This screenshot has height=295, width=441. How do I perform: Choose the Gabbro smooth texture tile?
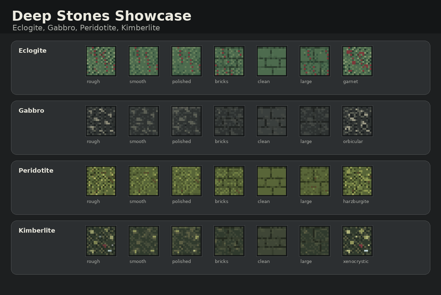[x=144, y=121]
